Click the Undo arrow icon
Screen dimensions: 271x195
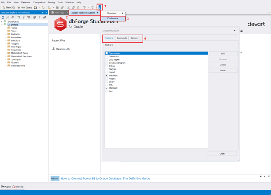84,7
